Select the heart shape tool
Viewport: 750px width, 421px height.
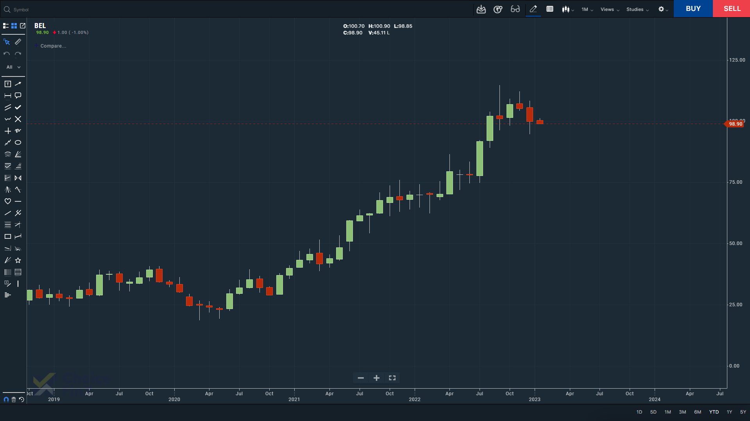point(8,201)
